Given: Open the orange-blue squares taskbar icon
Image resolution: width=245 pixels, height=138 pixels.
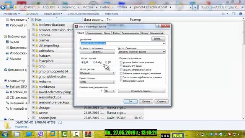Looking at the screenshot, I should pyautogui.click(x=52, y=134).
